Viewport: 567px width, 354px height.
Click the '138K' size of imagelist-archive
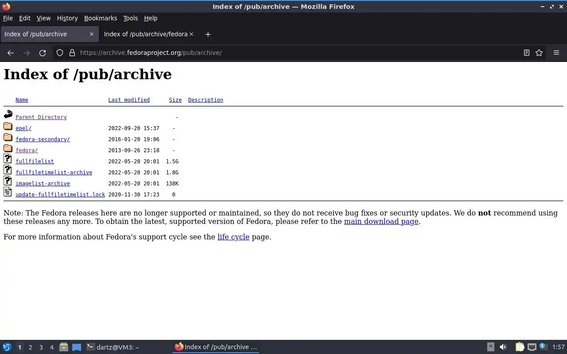pos(172,184)
